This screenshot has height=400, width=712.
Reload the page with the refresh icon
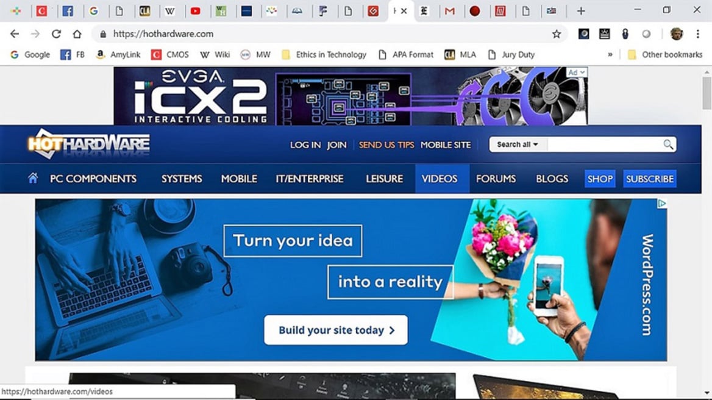[56, 34]
